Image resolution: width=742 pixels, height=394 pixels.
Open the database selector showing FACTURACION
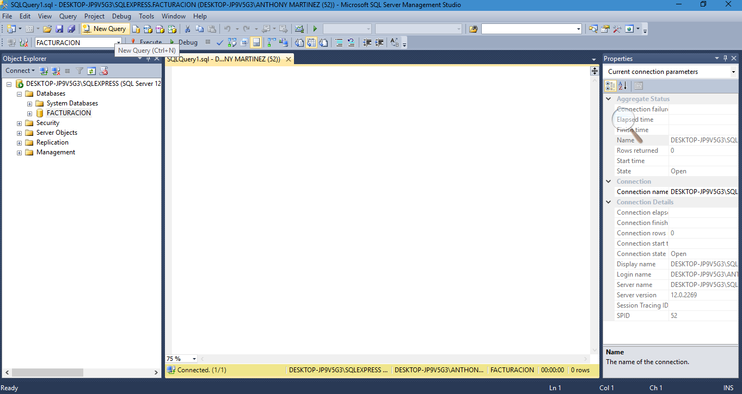[119, 42]
